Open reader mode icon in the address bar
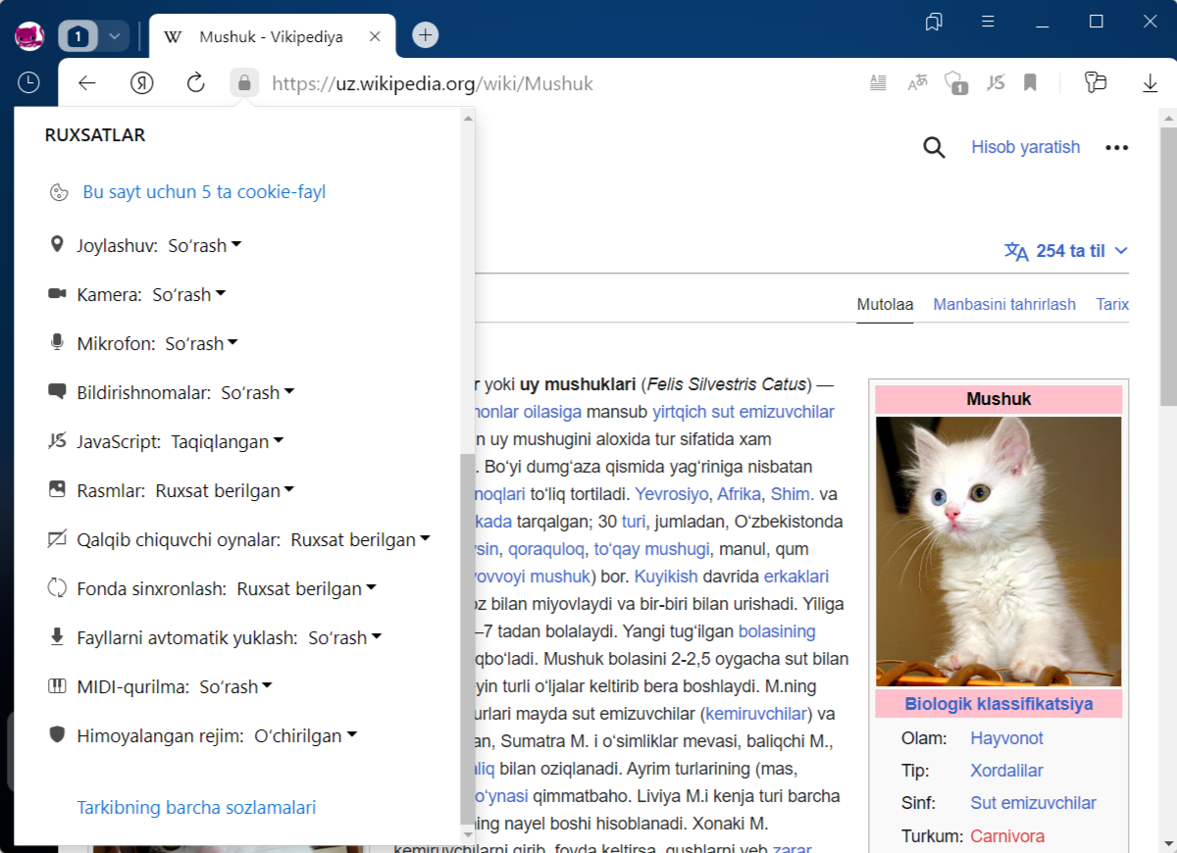 click(879, 83)
